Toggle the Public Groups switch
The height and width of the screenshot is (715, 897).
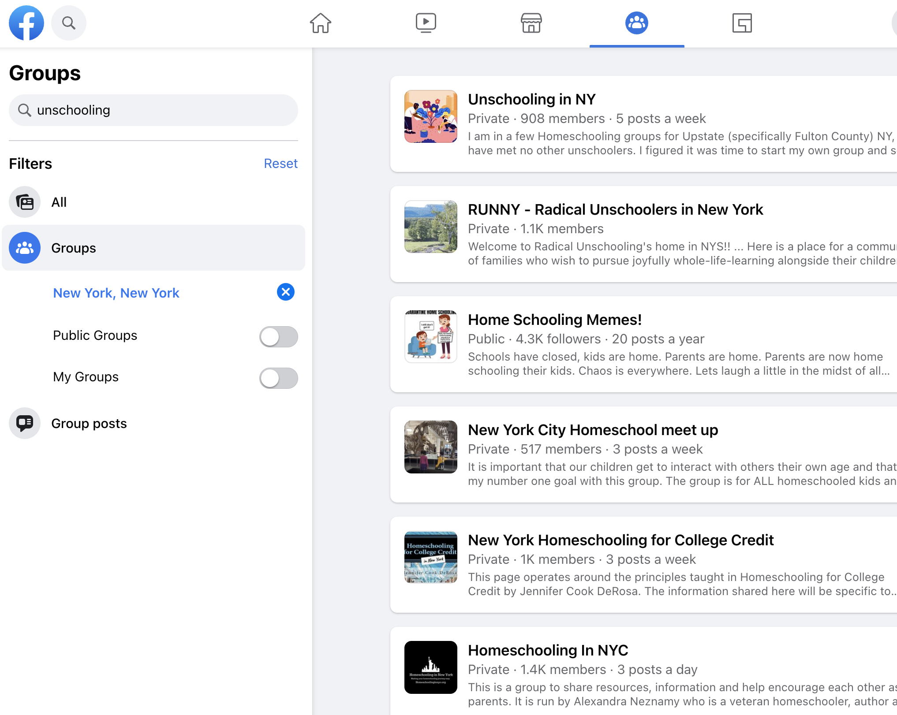[x=279, y=337]
